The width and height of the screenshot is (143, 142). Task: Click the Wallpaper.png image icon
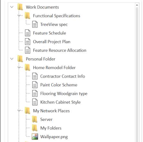pos(35,137)
